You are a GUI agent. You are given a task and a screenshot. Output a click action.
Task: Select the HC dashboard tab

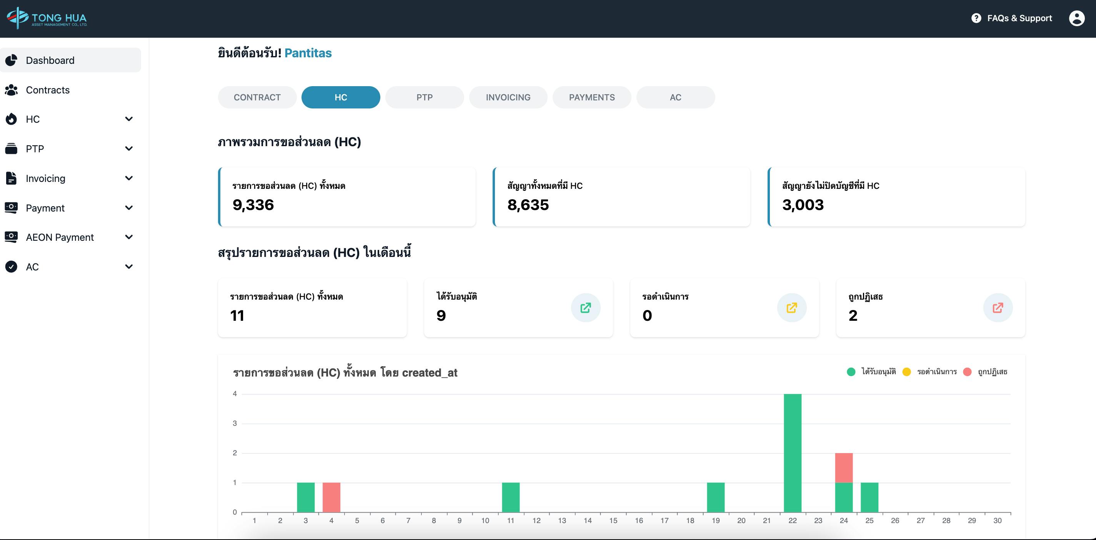tap(341, 97)
